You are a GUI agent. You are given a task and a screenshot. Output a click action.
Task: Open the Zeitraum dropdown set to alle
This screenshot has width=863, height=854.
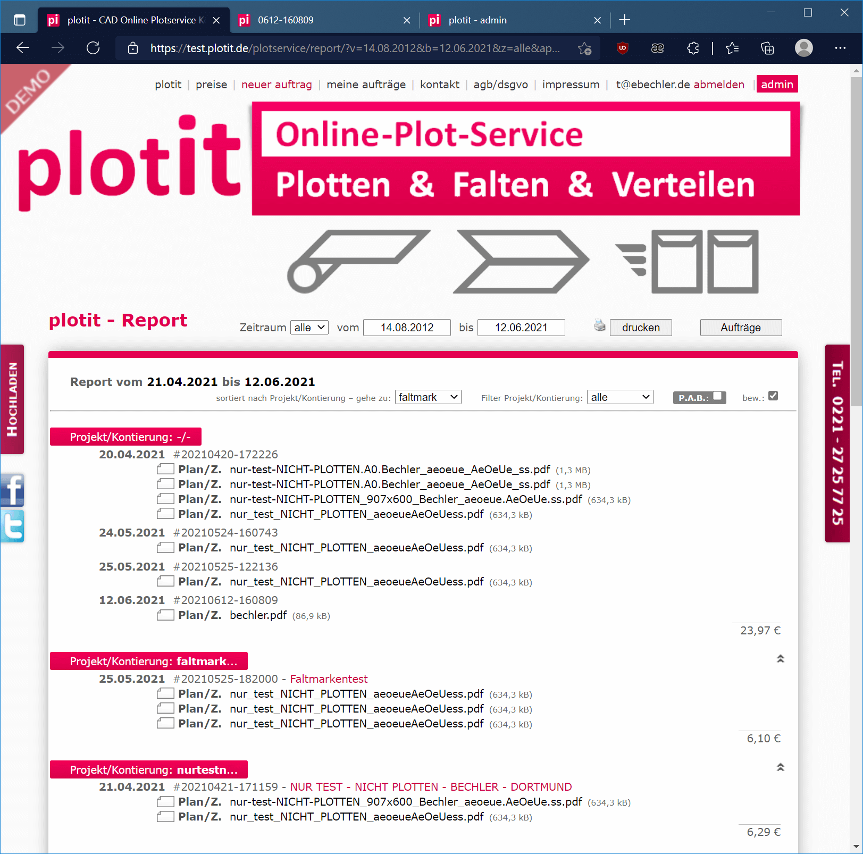309,327
